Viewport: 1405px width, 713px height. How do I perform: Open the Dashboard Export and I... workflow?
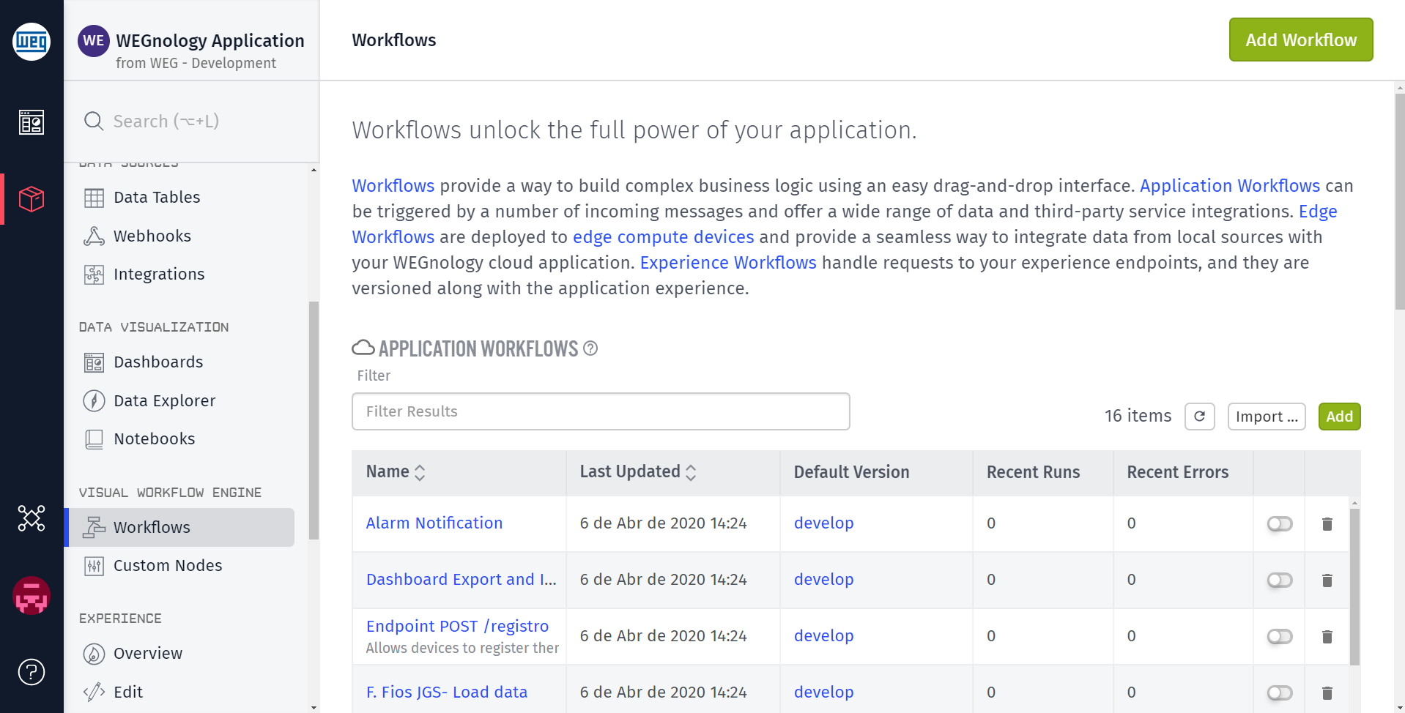click(461, 579)
